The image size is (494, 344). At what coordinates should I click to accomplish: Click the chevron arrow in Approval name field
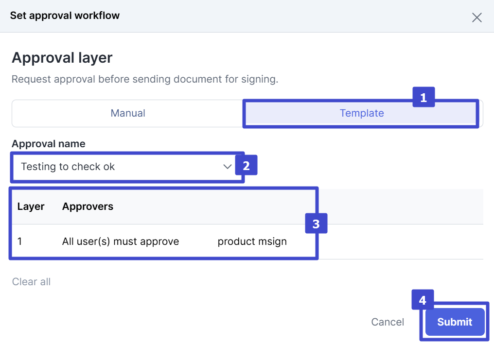pos(227,167)
